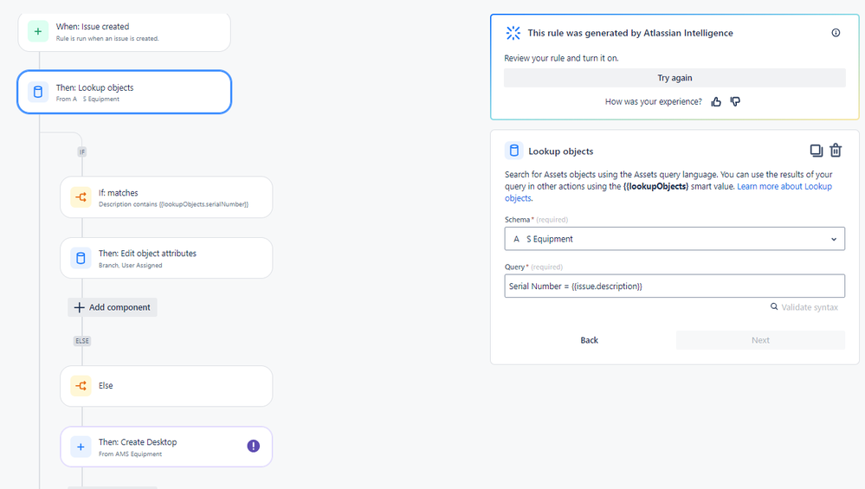Click the thumbs up feedback icon
Image resolution: width=865 pixels, height=489 pixels.
[716, 101]
